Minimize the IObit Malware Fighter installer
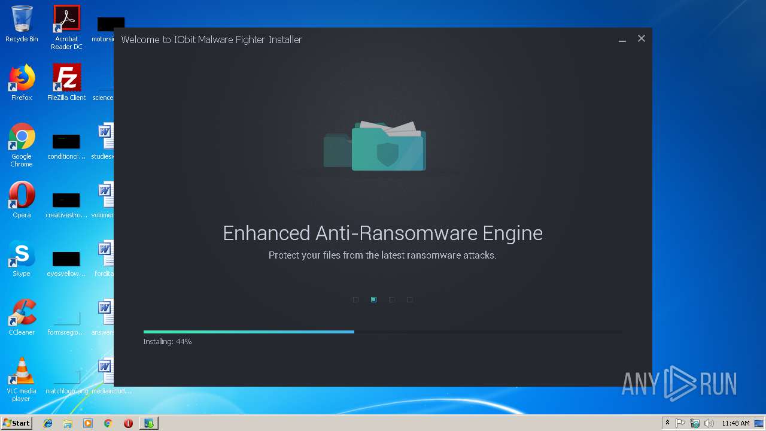766x431 pixels. tap(622, 39)
